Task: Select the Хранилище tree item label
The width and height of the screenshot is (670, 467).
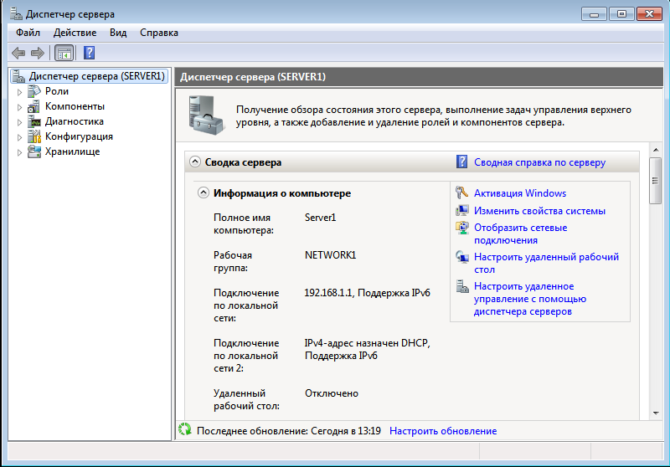Action: [72, 151]
